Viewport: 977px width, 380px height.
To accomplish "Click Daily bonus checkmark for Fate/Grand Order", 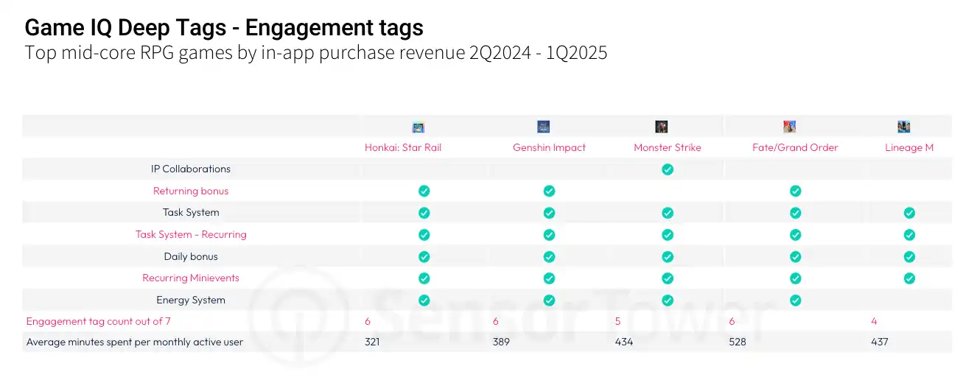I will [796, 257].
